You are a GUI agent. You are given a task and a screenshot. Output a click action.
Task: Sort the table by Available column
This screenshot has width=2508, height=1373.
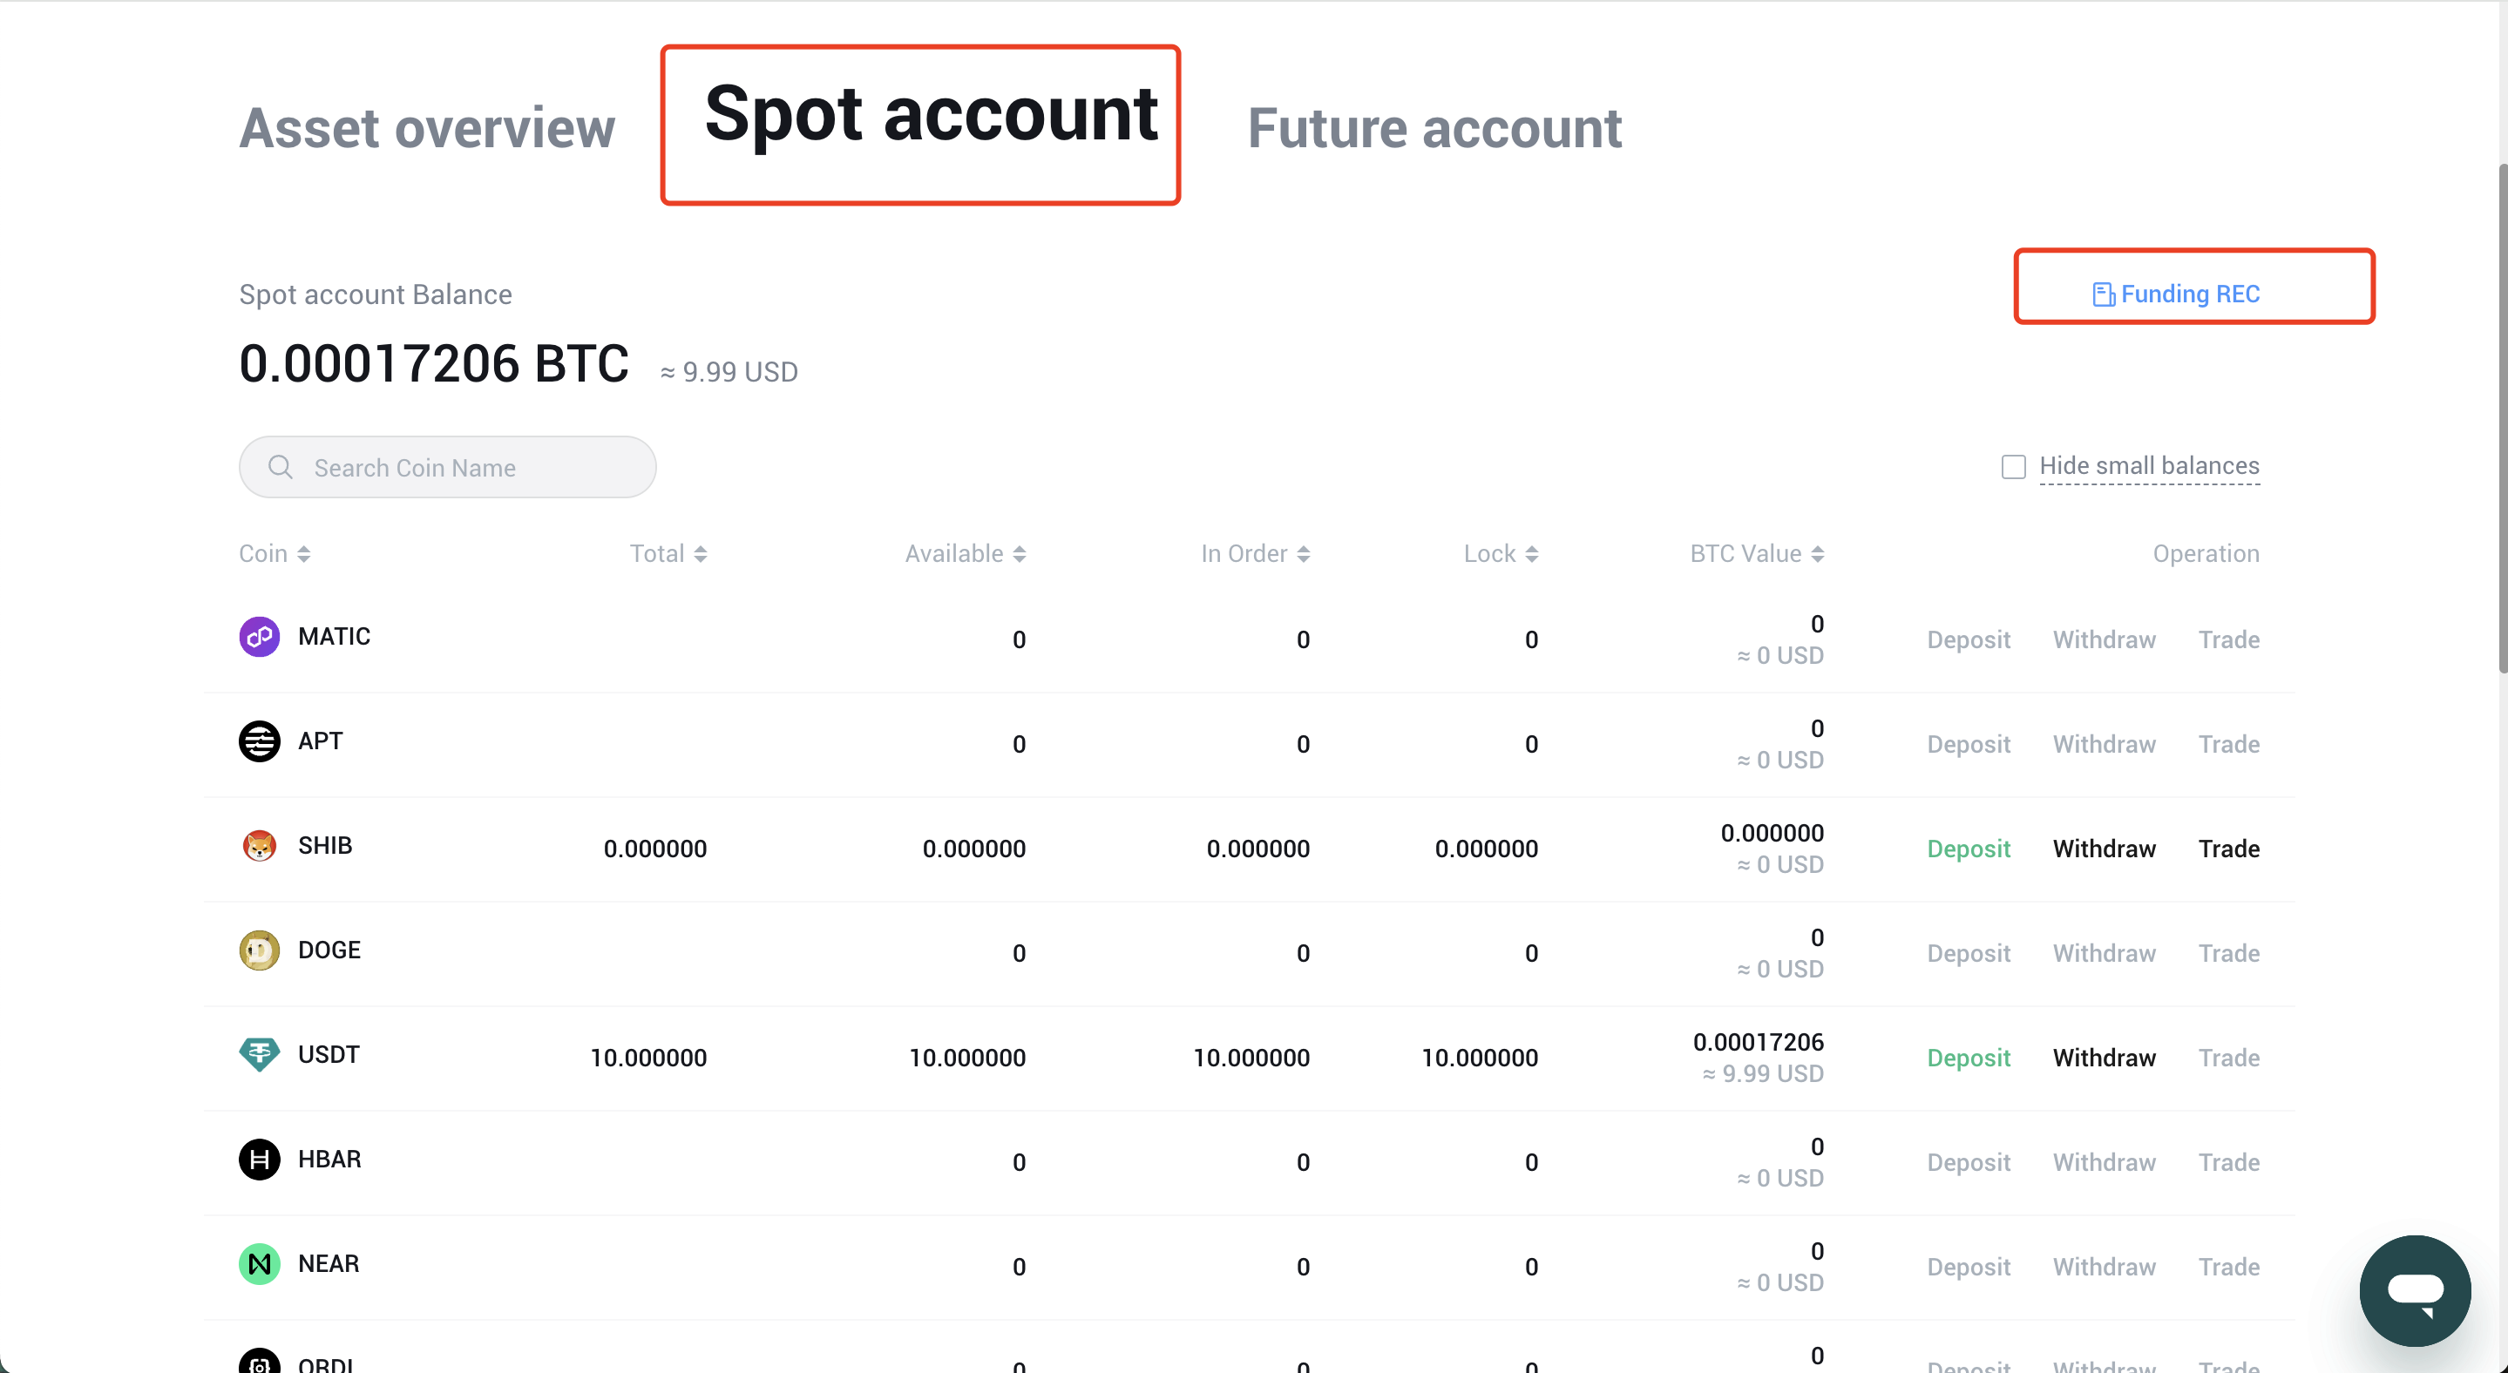(x=965, y=554)
